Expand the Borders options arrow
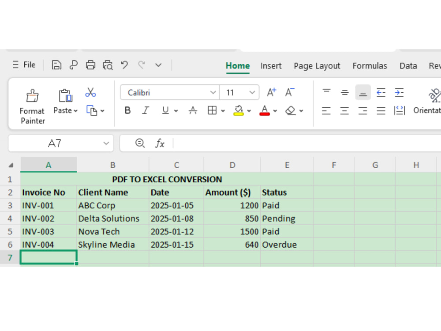The height and width of the screenshot is (331, 441). pos(223,111)
